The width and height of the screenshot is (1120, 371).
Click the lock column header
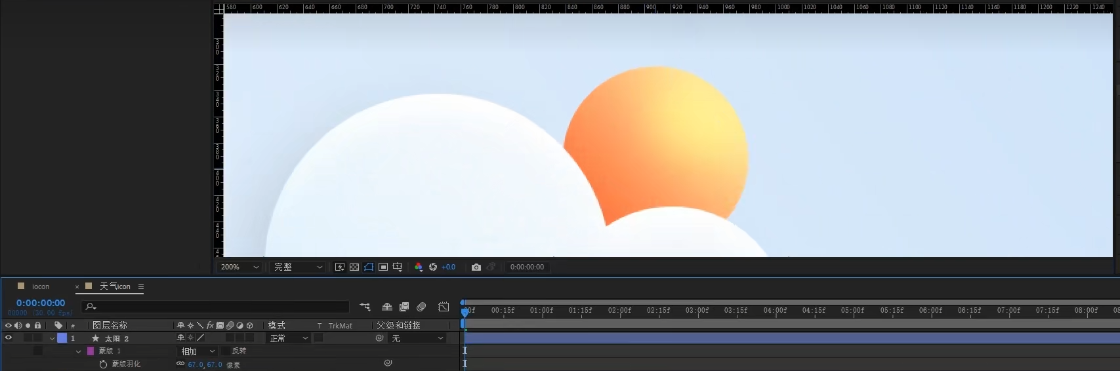pyautogui.click(x=37, y=325)
